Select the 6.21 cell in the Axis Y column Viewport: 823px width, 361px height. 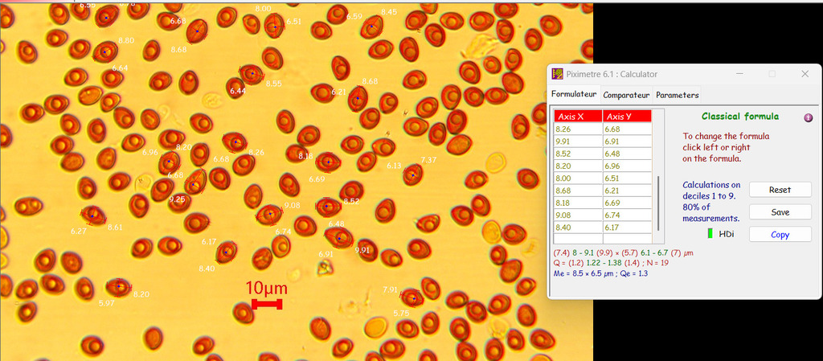(x=627, y=191)
